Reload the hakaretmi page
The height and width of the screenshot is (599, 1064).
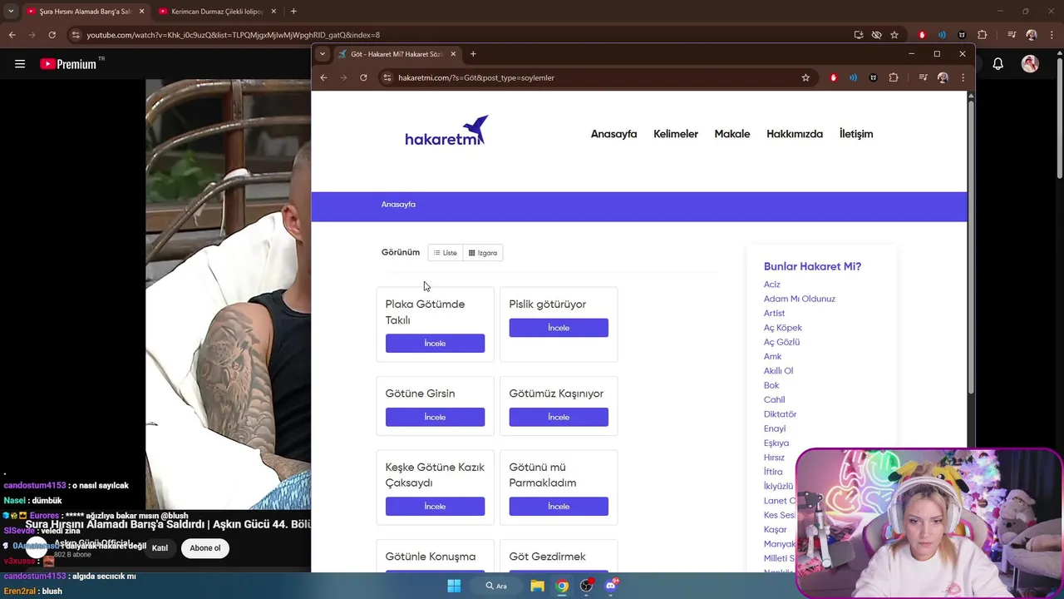point(363,77)
